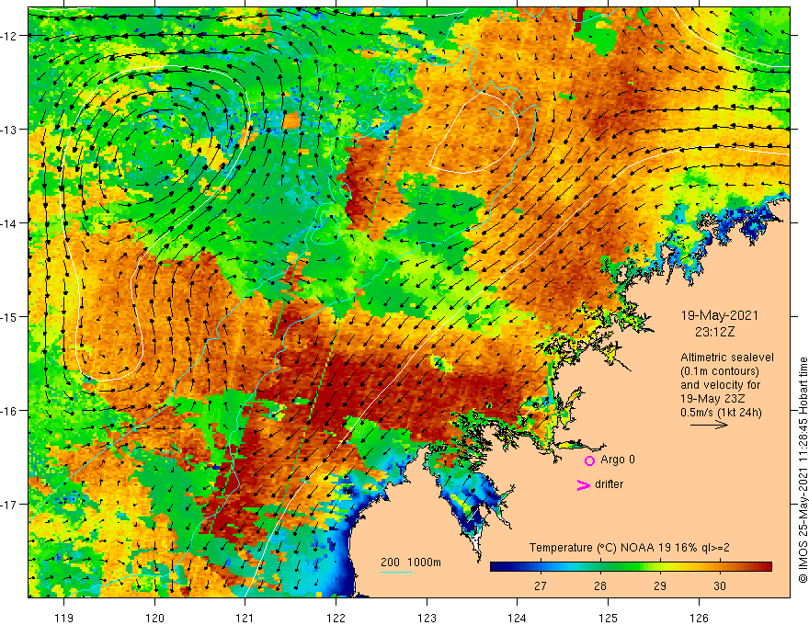Click the '0.5m/s (1kt 24h)' label
Viewport: 809px width, 625px height.
pyautogui.click(x=721, y=413)
